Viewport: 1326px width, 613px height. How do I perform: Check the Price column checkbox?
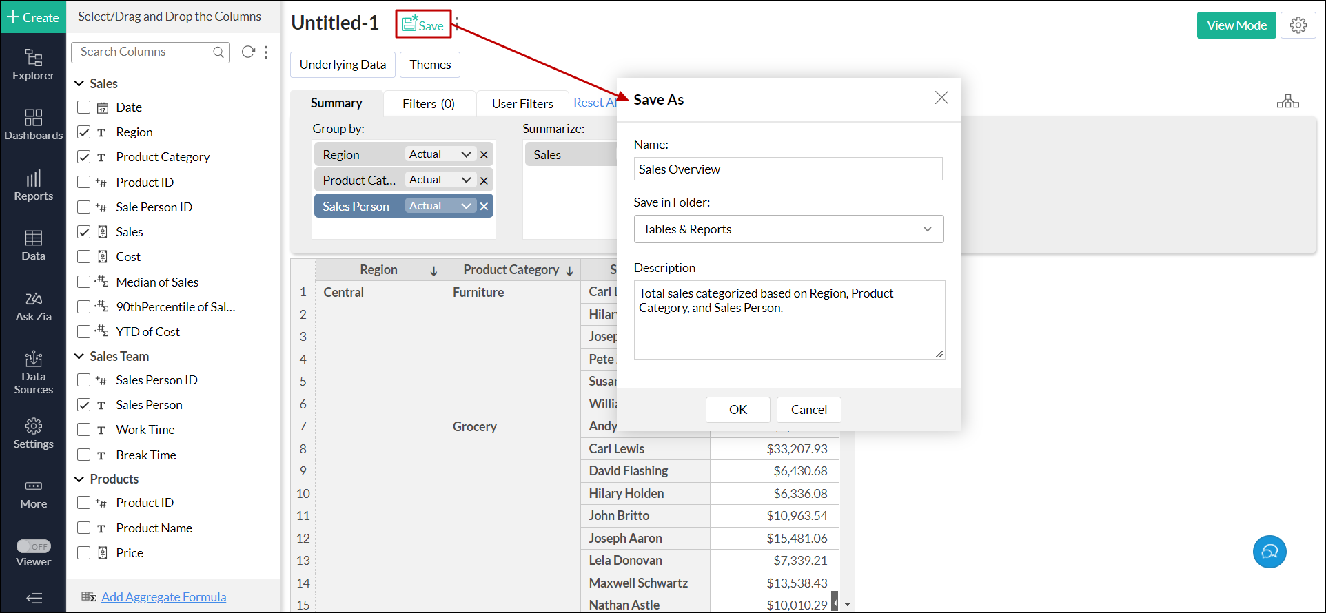pos(84,553)
